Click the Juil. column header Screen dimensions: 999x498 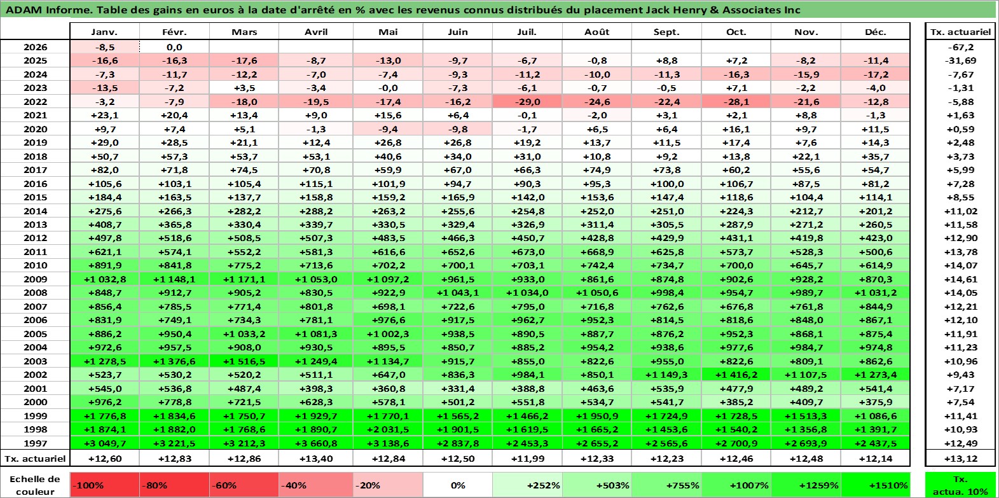(x=527, y=32)
